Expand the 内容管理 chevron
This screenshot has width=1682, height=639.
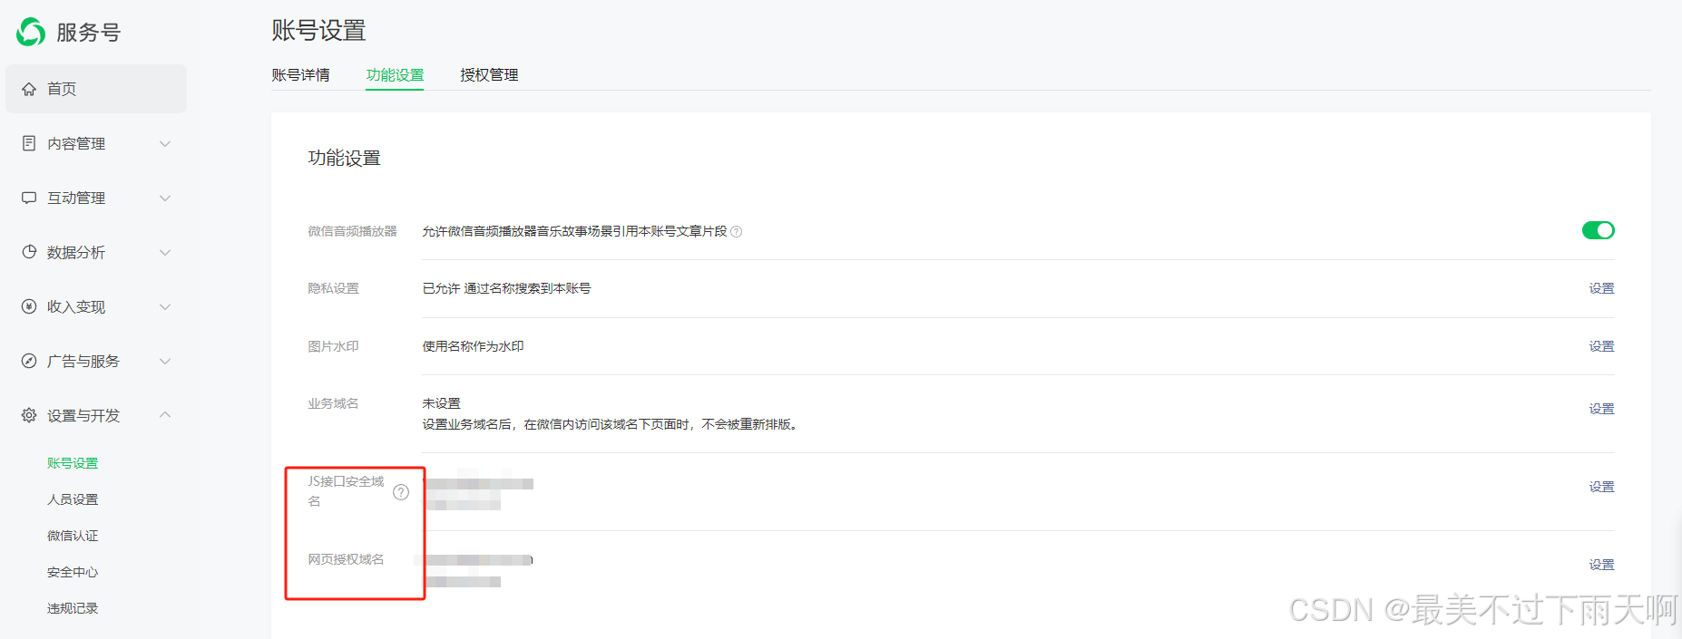tap(165, 143)
